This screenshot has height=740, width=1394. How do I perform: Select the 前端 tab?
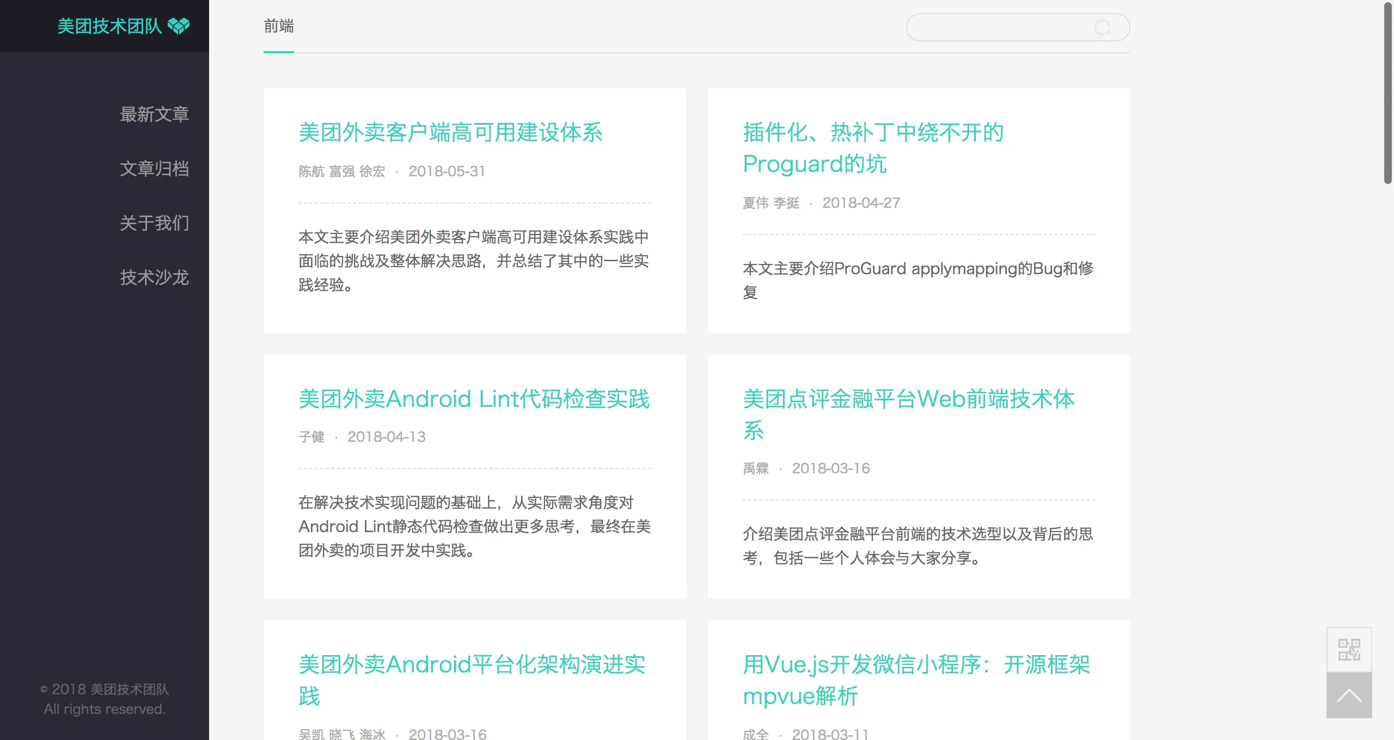pyautogui.click(x=278, y=26)
